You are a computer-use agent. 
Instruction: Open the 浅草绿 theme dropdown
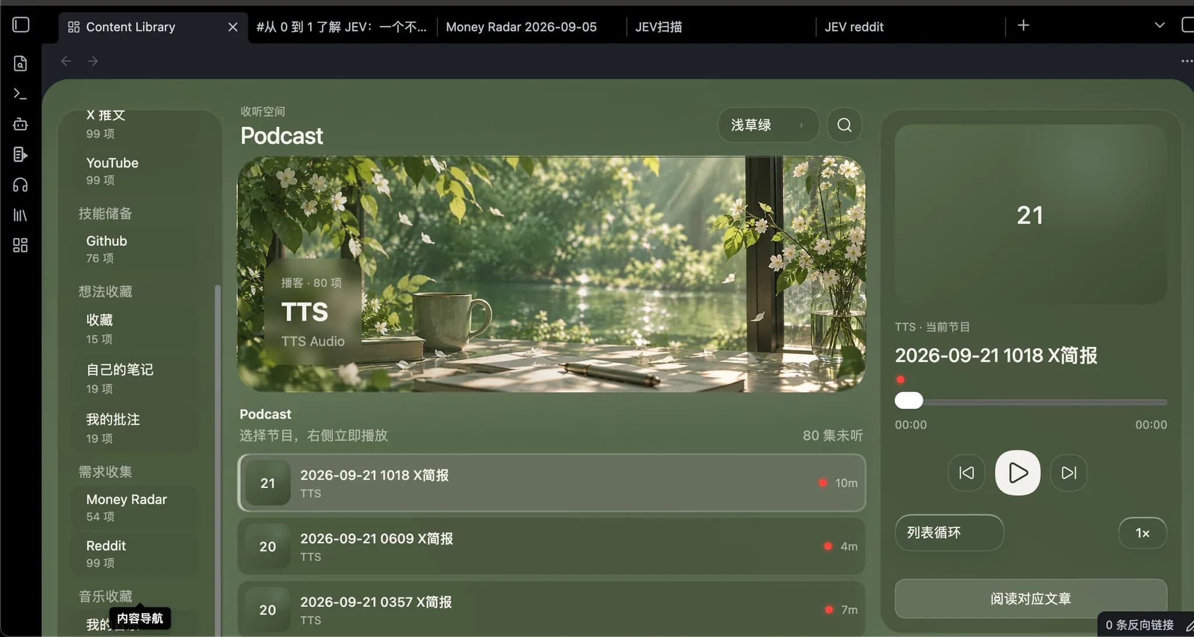768,125
